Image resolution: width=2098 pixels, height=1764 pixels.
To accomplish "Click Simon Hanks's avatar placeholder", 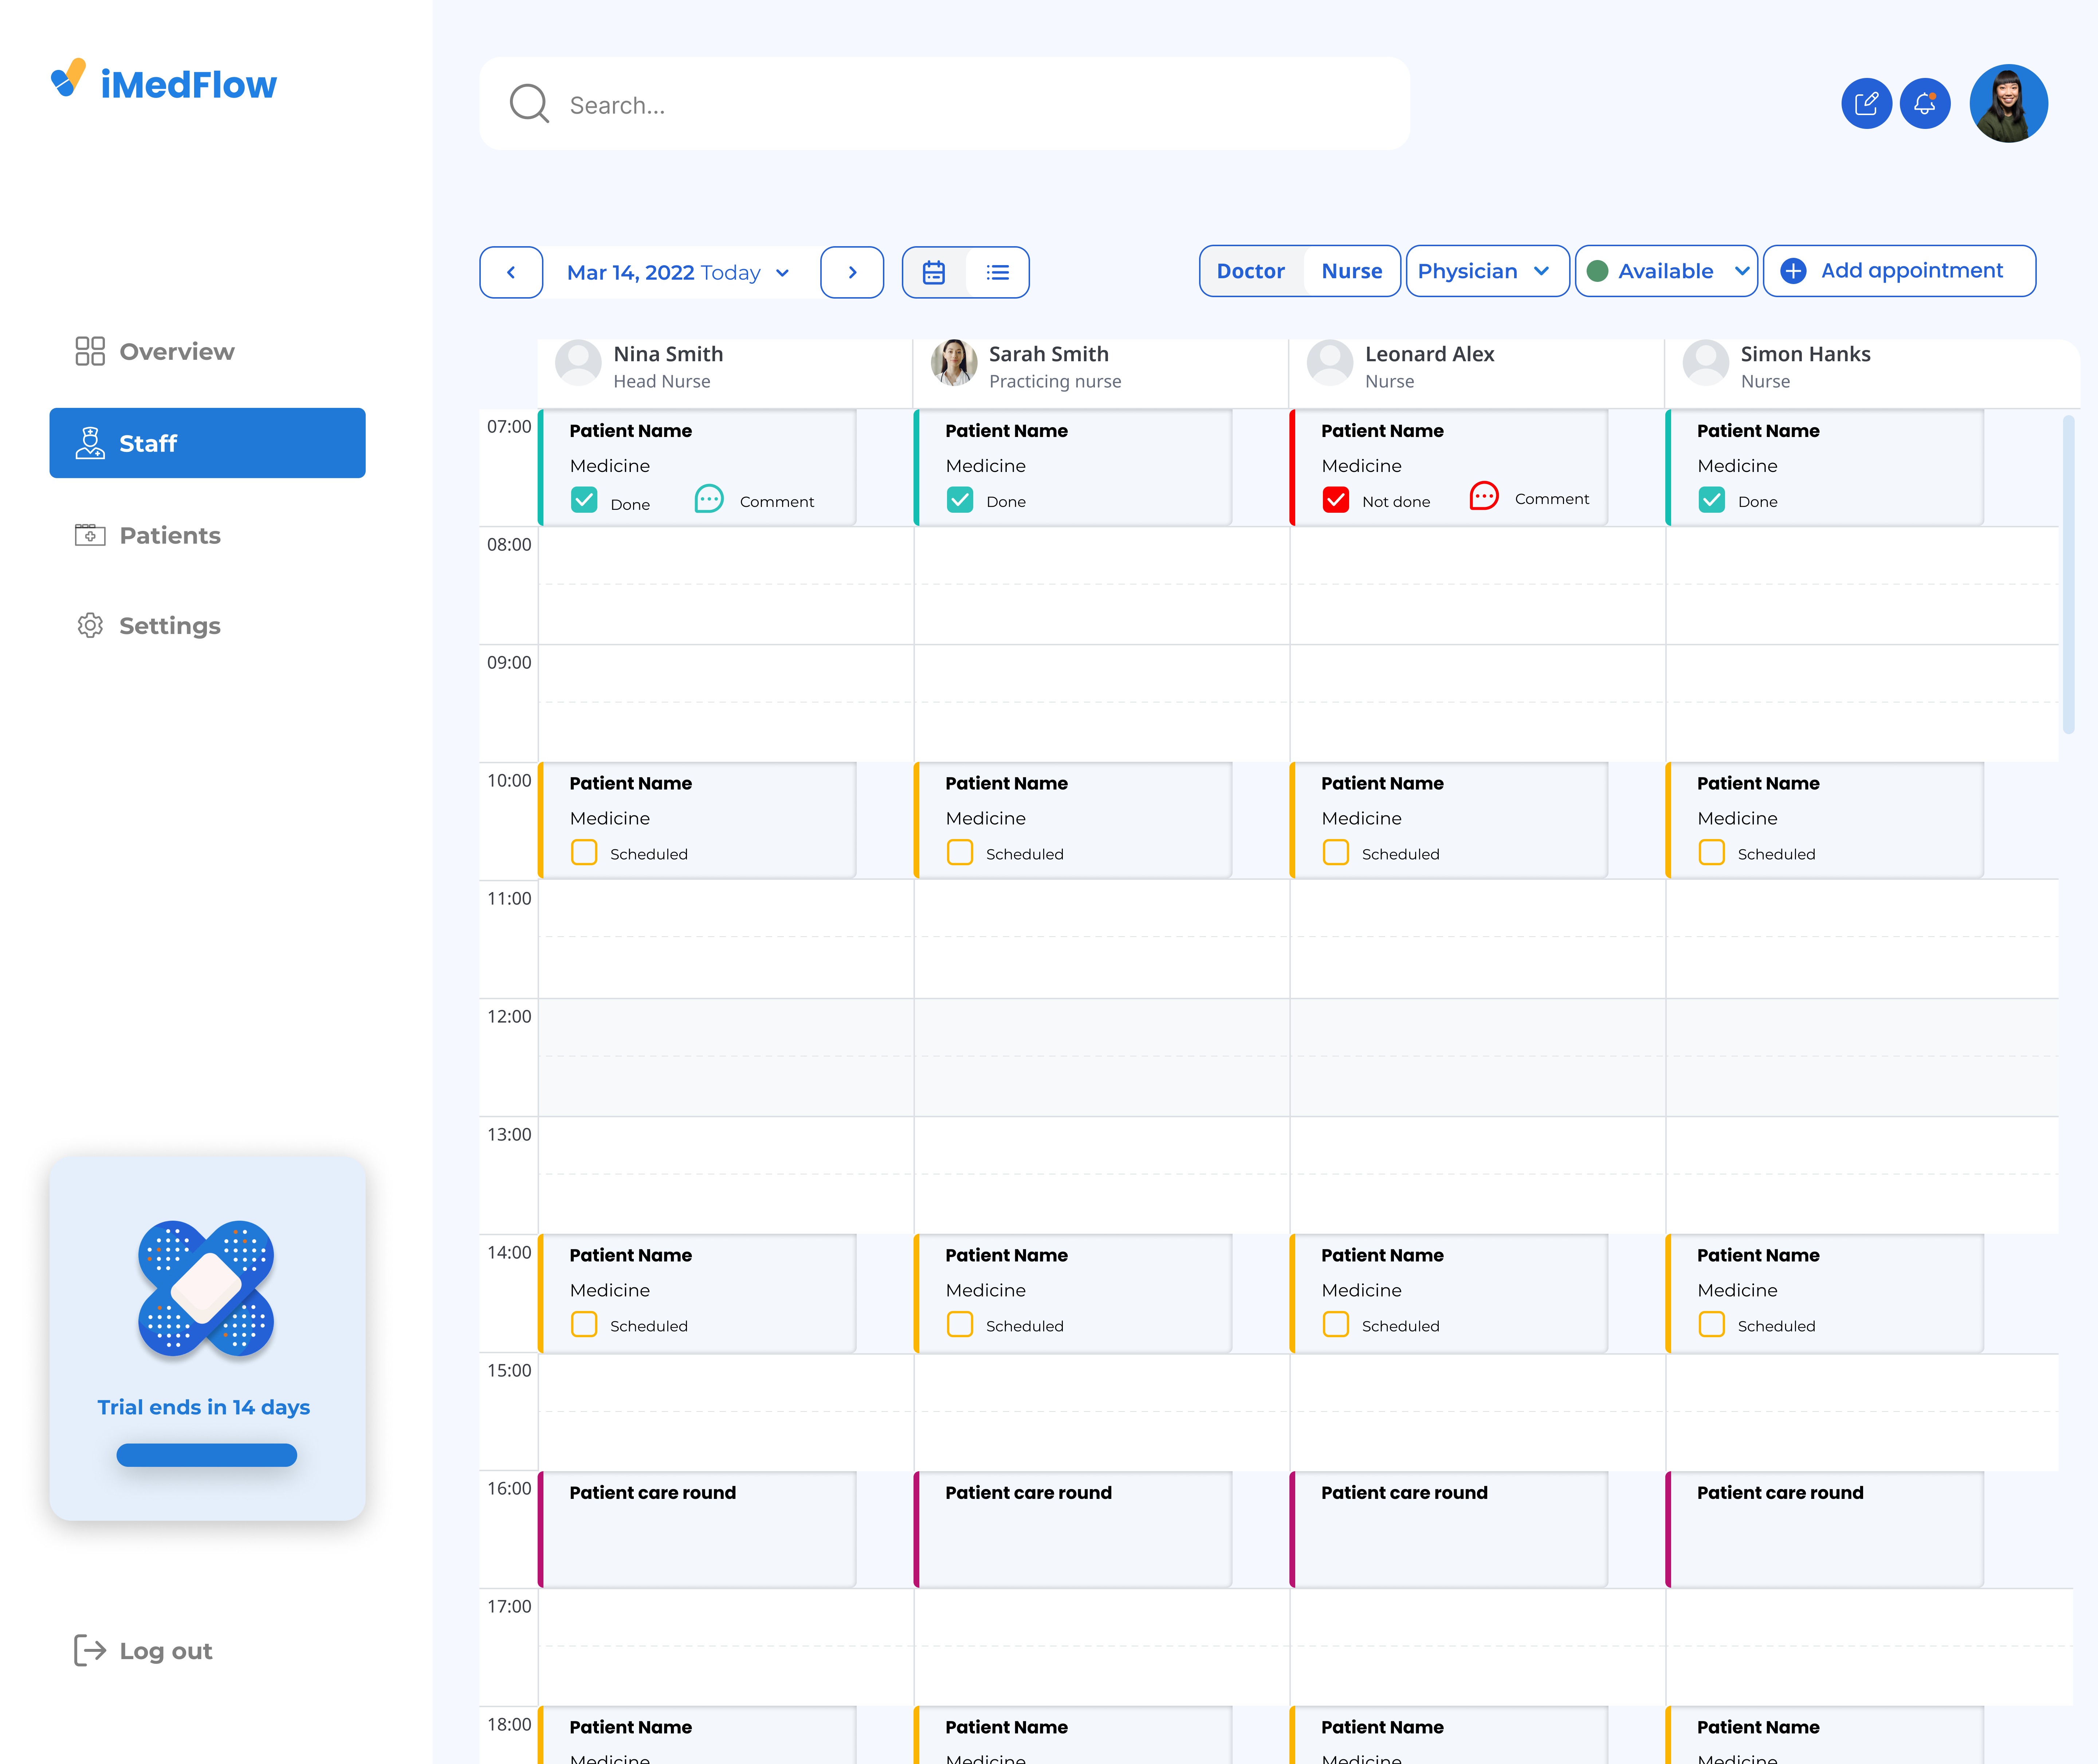I will [x=1706, y=362].
